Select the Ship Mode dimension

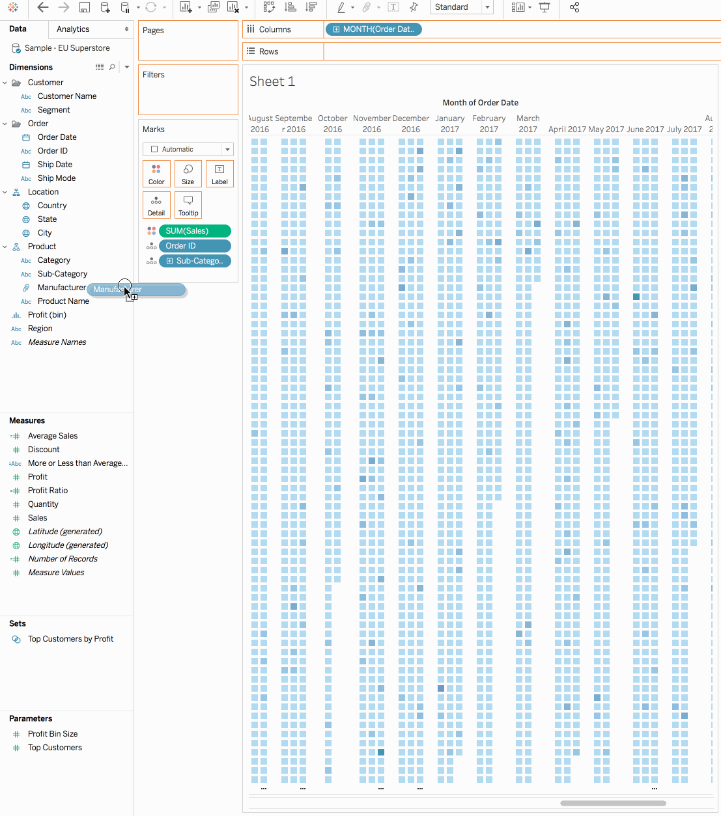[x=57, y=178]
